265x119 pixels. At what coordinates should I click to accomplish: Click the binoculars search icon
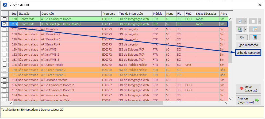pyautogui.click(x=241, y=37)
